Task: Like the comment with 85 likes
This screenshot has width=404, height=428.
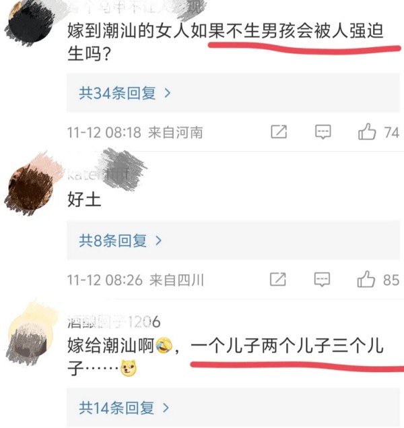Action: (378, 279)
